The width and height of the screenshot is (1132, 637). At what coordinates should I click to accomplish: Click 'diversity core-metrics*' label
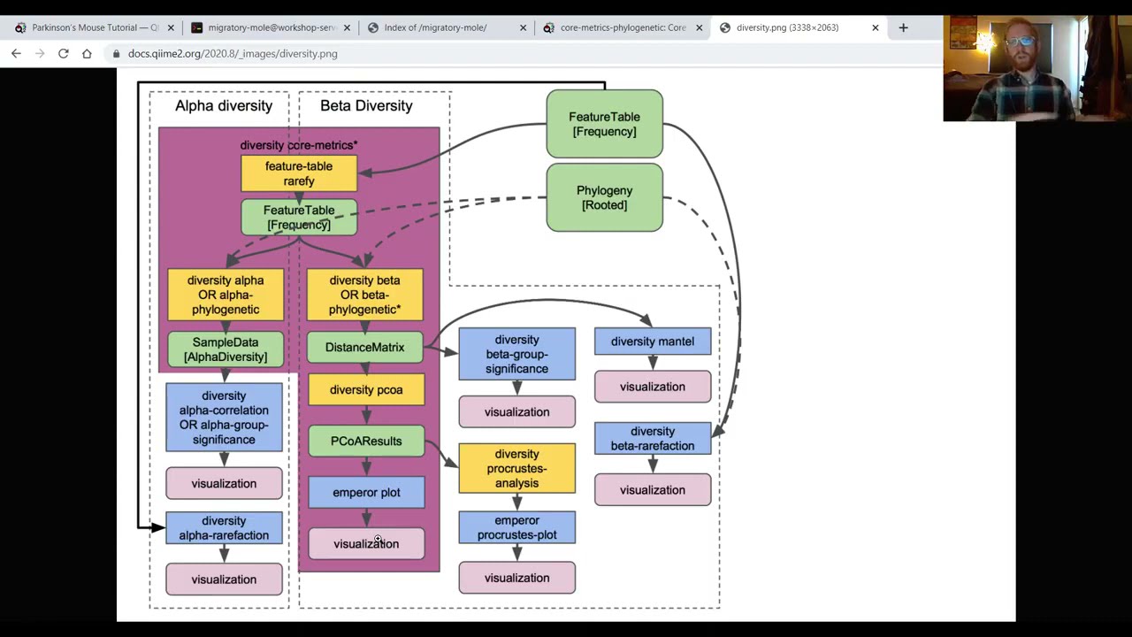point(299,145)
